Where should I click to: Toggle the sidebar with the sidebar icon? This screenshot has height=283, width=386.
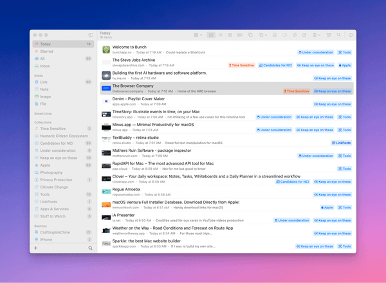(91, 35)
